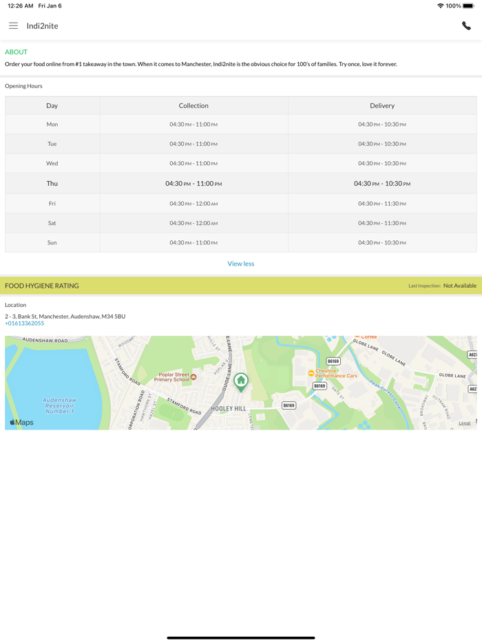This screenshot has height=643, width=482.
Task: Tap Thursday's collection hours cell
Action: point(193,183)
